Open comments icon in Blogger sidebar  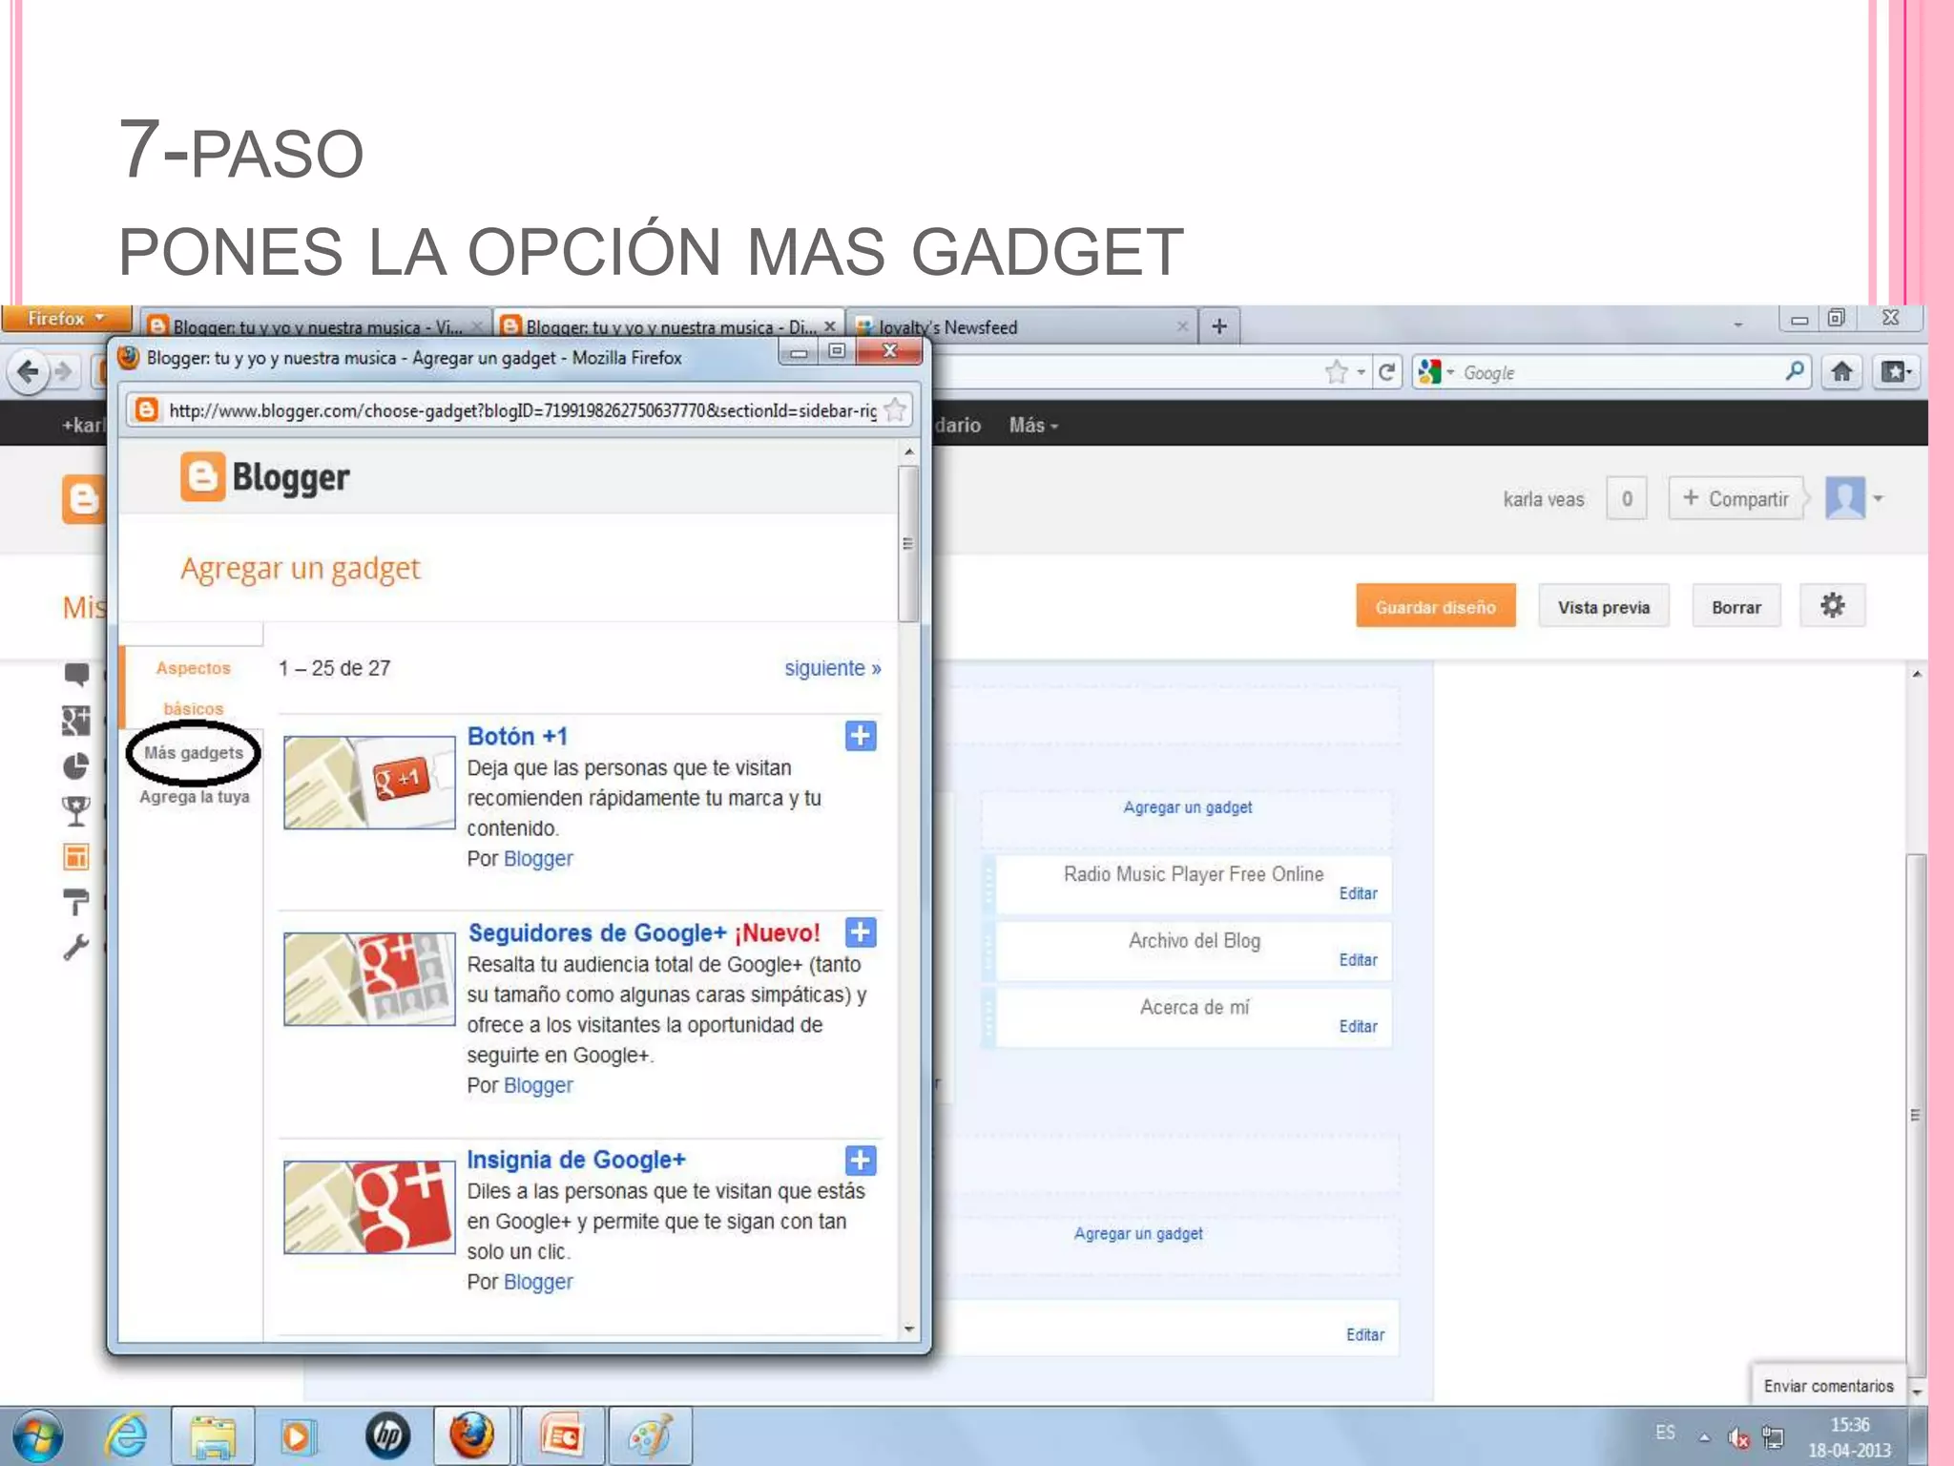(76, 674)
